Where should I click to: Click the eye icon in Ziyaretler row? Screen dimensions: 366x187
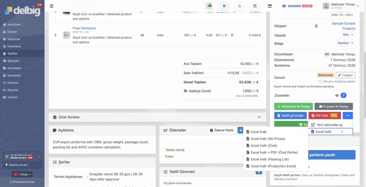pos(337,95)
